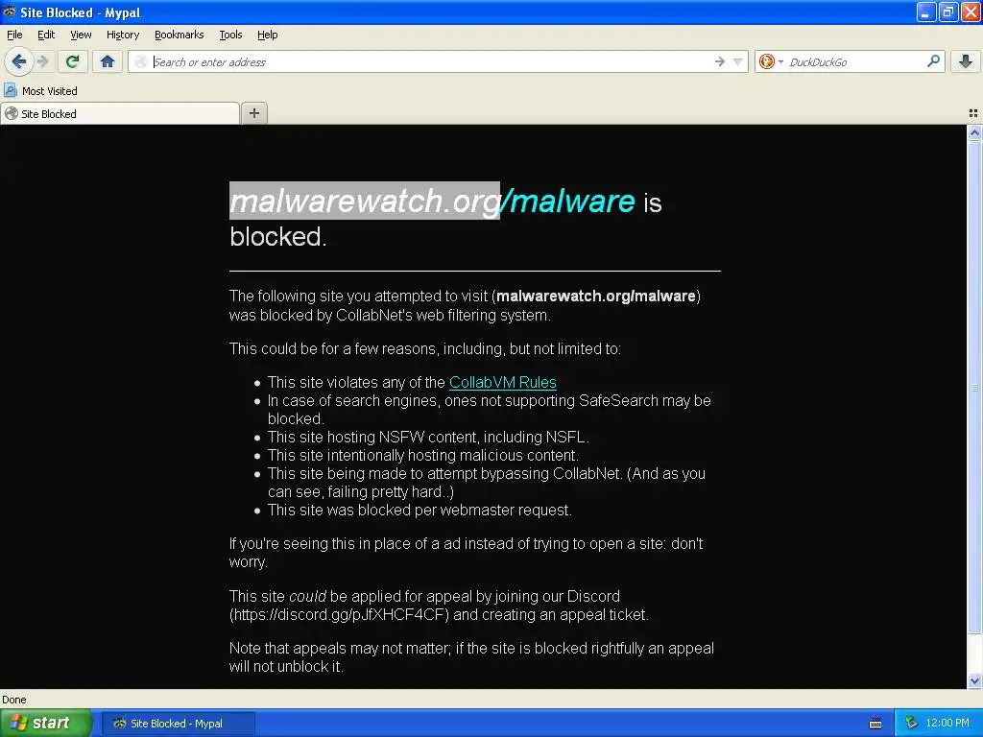
Task: Click the search magnifier icon
Action: pyautogui.click(x=933, y=60)
